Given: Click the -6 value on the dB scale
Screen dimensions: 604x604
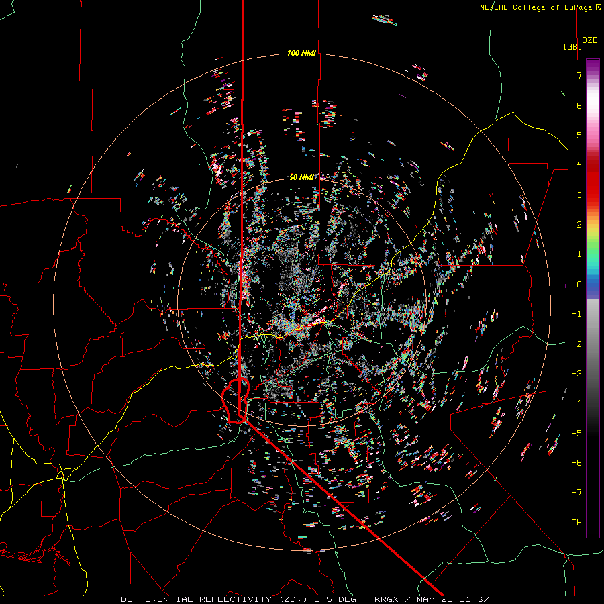Looking at the screenshot, I should [x=576, y=463].
